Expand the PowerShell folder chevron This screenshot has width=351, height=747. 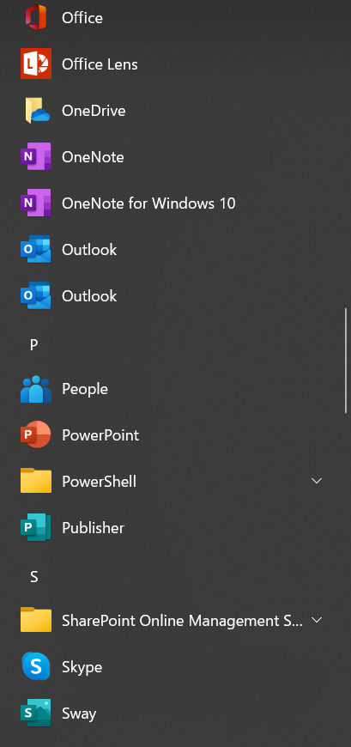tap(317, 481)
